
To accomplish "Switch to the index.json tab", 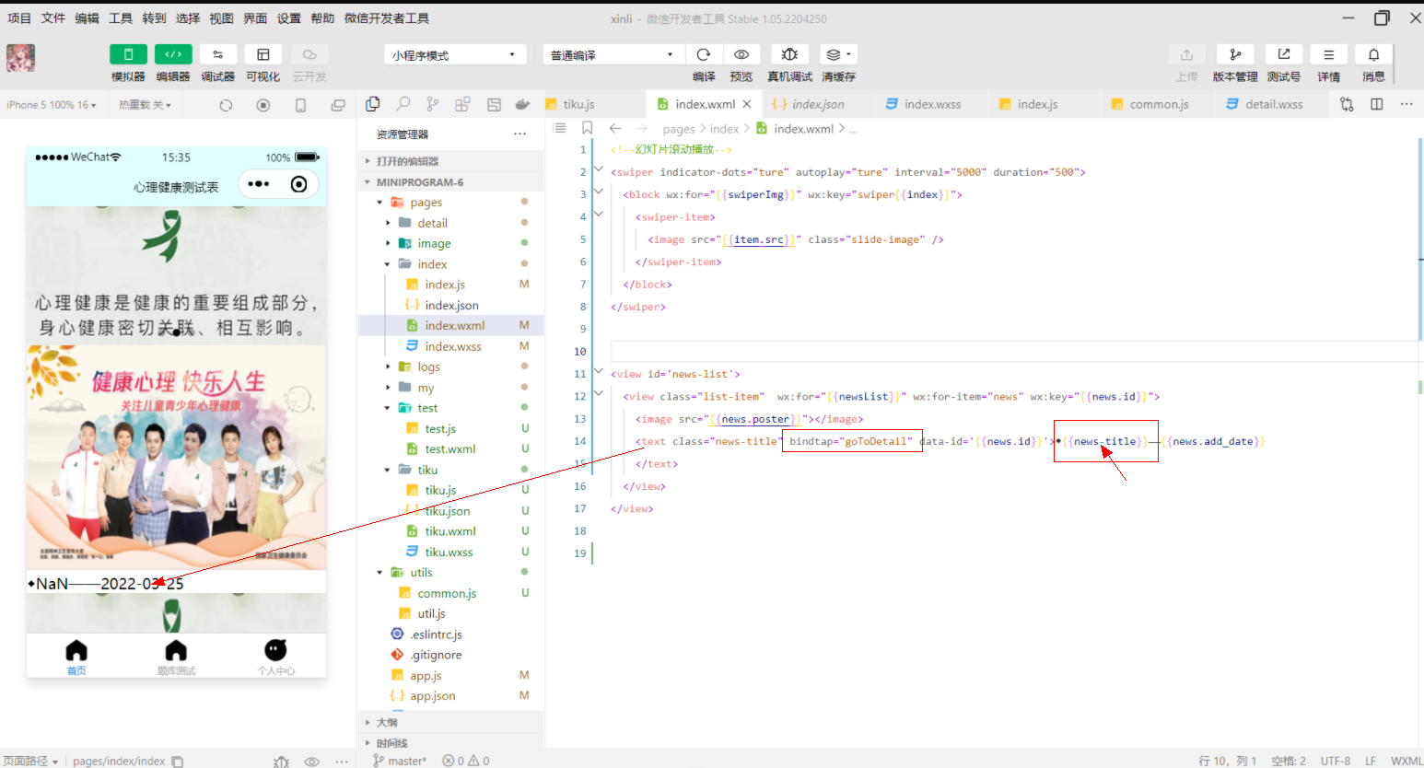I will click(x=818, y=104).
